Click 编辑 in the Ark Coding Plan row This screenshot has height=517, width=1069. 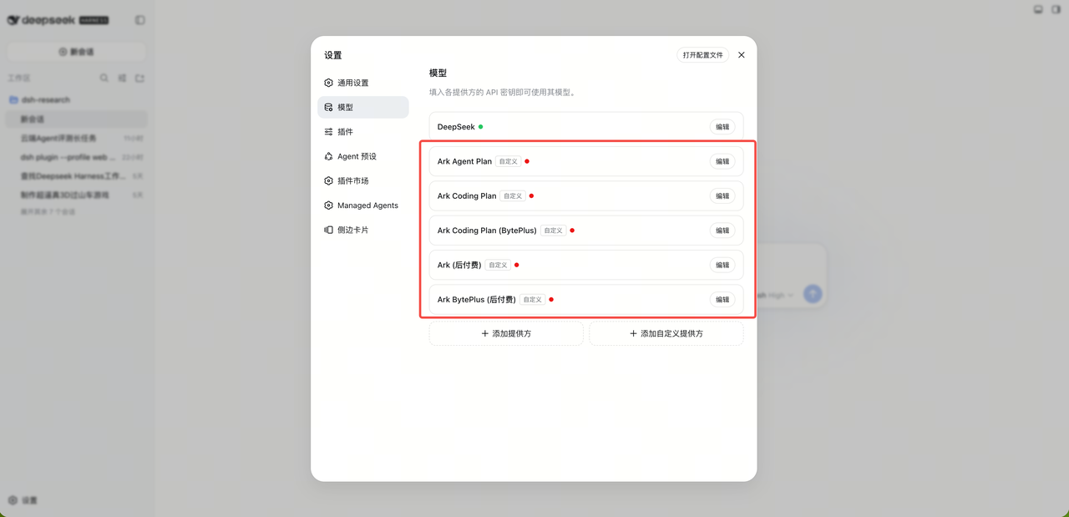point(722,195)
